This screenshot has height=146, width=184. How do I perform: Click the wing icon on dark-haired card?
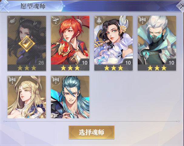click(x=12, y=21)
